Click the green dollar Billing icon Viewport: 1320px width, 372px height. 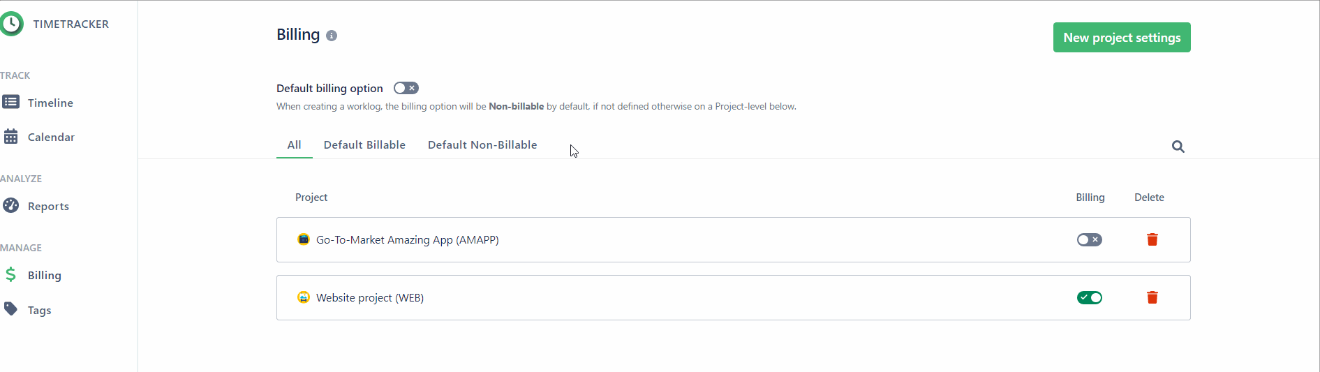pyautogui.click(x=10, y=274)
